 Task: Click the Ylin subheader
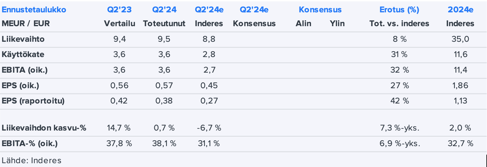click(x=337, y=24)
